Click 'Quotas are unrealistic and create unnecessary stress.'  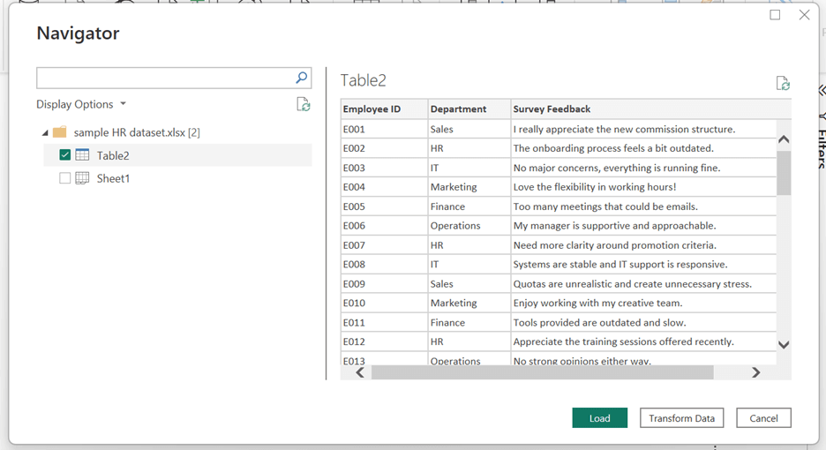(x=633, y=283)
